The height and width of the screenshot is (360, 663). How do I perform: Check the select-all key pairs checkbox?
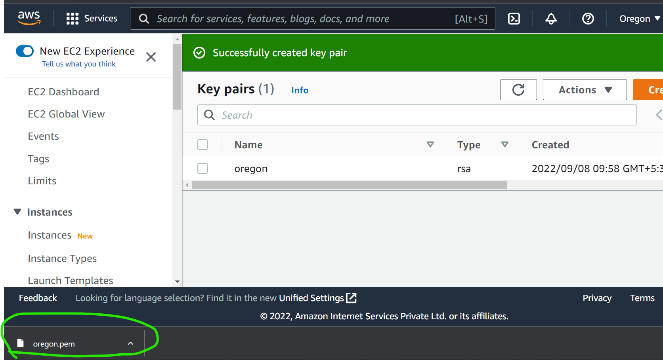click(x=203, y=145)
